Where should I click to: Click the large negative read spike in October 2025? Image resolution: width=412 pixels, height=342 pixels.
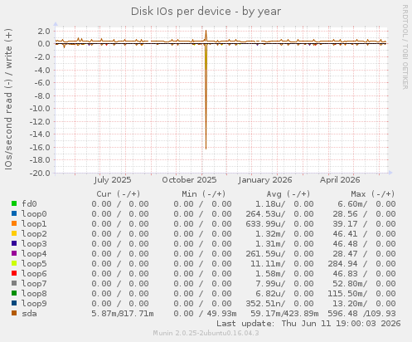(x=206, y=97)
